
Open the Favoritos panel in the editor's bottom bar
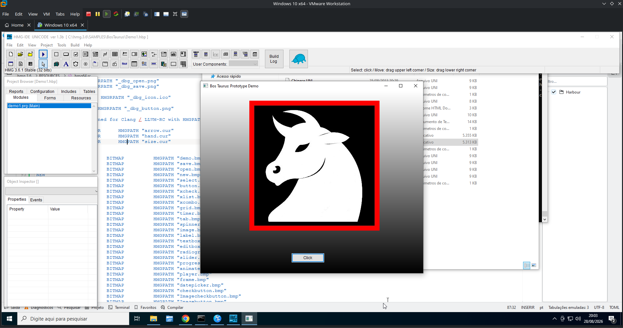coord(145,308)
